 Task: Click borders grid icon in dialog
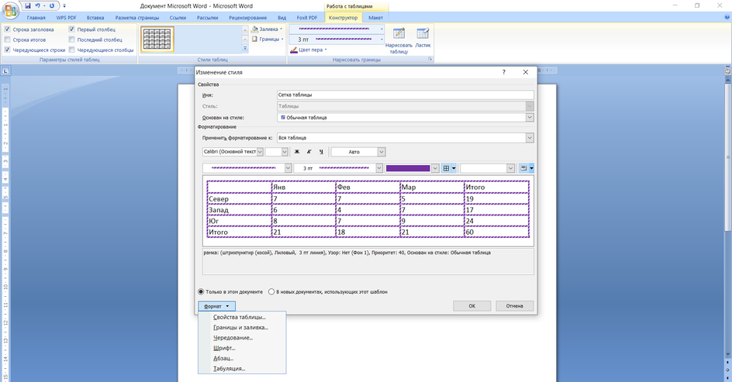point(447,168)
